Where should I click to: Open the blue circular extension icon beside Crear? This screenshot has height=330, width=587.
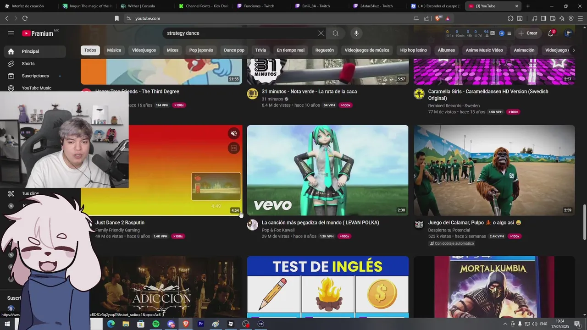[502, 33]
